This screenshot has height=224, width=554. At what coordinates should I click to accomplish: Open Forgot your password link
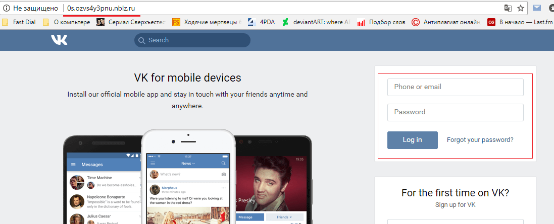pos(480,140)
